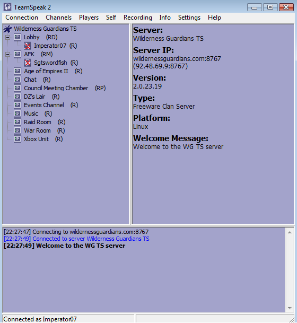Open the Self menu
297x323 pixels.
pos(111,18)
